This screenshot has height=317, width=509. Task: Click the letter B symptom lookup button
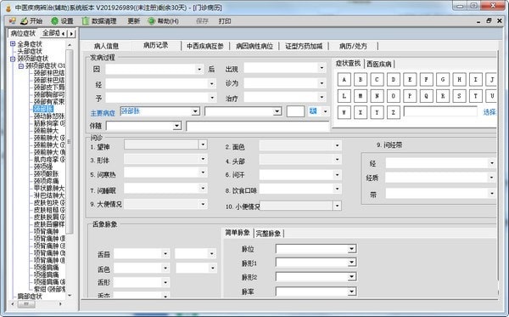(x=361, y=79)
